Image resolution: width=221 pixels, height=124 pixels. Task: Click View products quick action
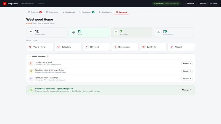(x=40, y=47)
